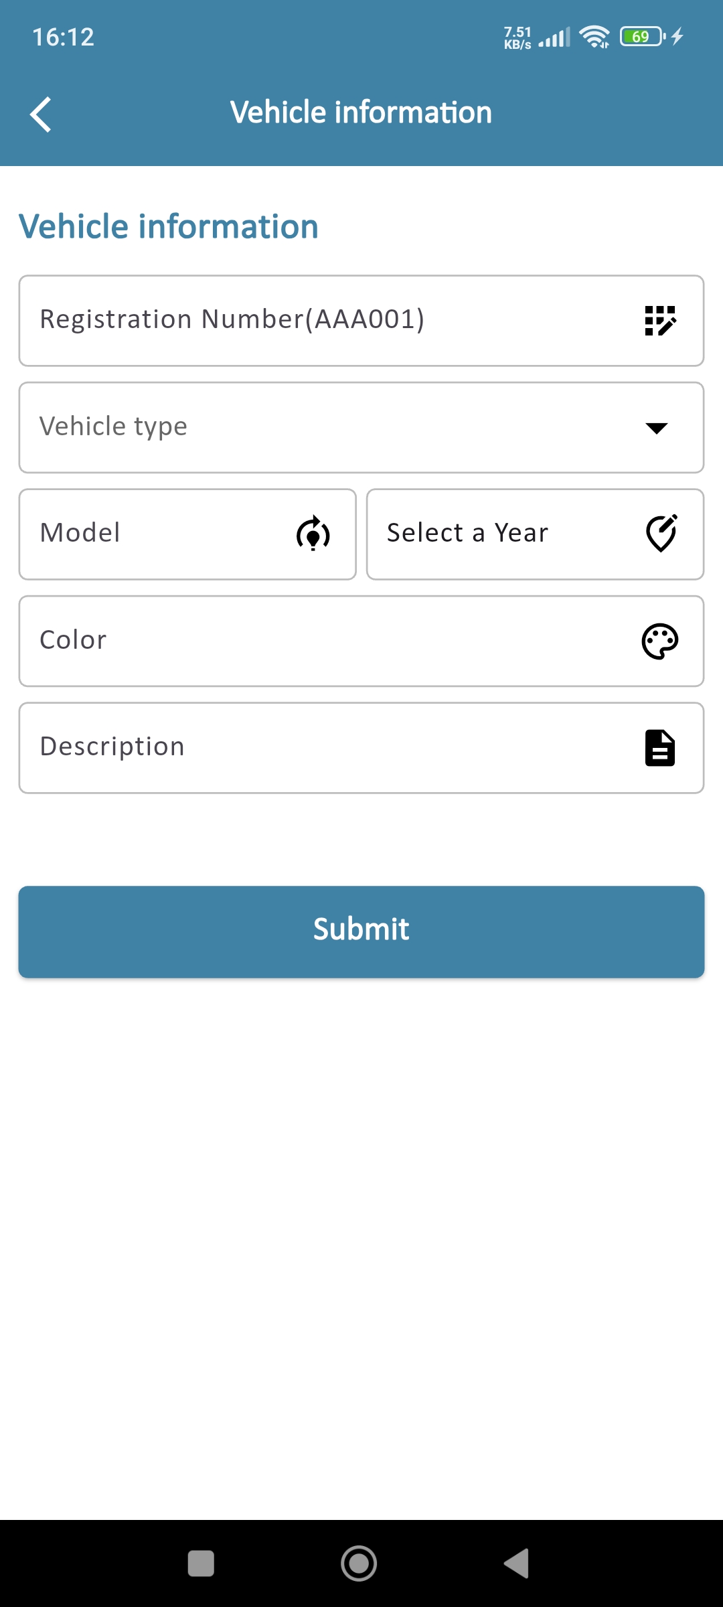The height and width of the screenshot is (1607, 723).
Task: Tap the model rotation icon
Action: click(x=313, y=534)
